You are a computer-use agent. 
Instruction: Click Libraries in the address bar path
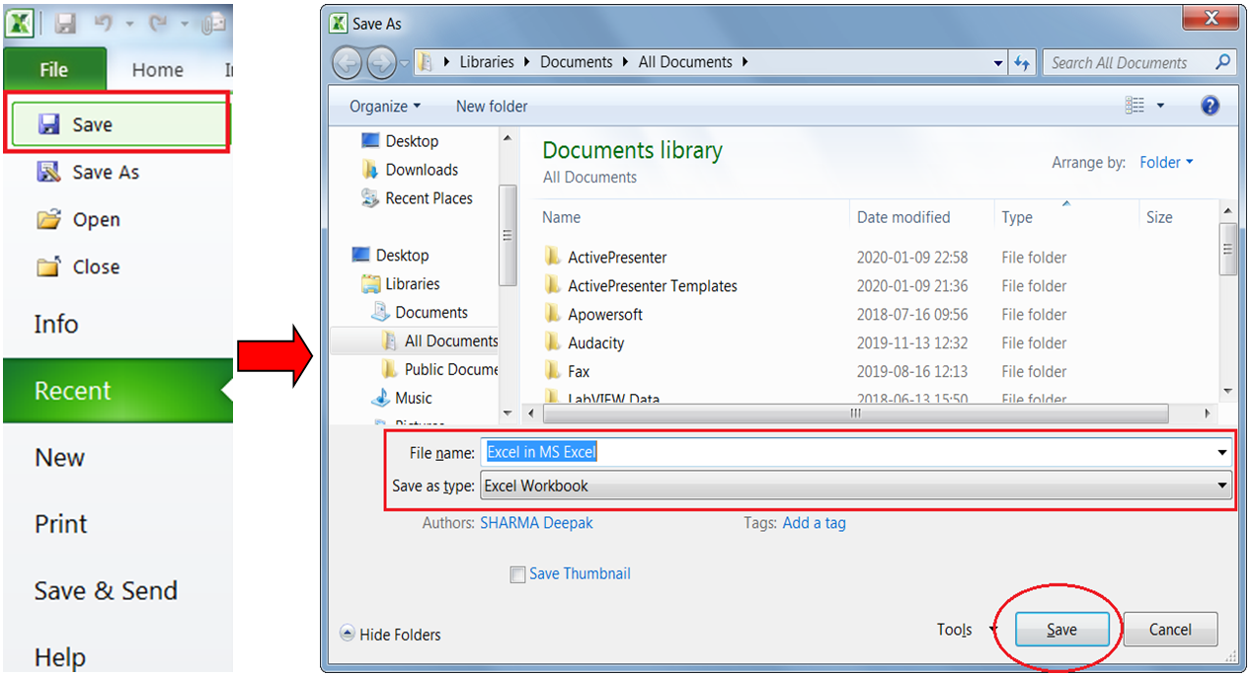(x=487, y=61)
